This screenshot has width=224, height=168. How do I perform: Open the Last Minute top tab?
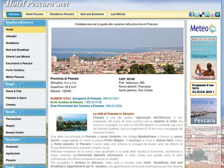coord(118,14)
